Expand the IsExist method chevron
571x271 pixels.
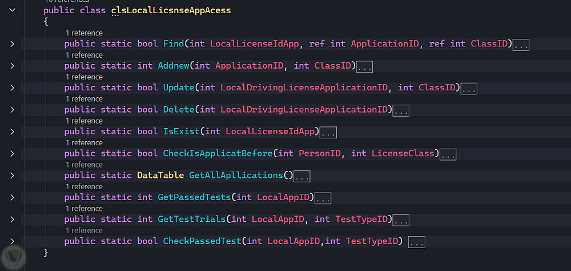(x=13, y=131)
